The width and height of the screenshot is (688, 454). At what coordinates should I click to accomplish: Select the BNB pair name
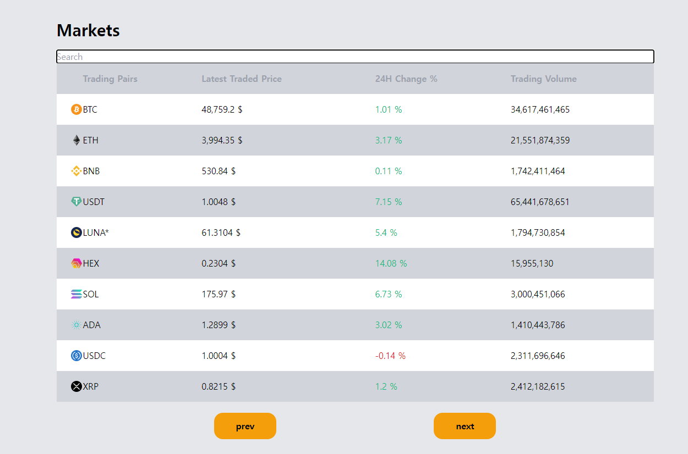click(91, 171)
